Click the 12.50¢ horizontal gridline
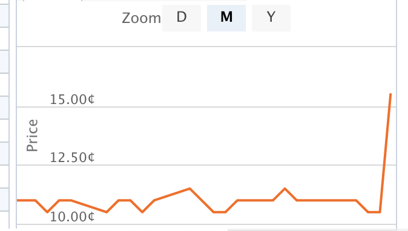The width and height of the screenshot is (408, 231). coord(206,165)
